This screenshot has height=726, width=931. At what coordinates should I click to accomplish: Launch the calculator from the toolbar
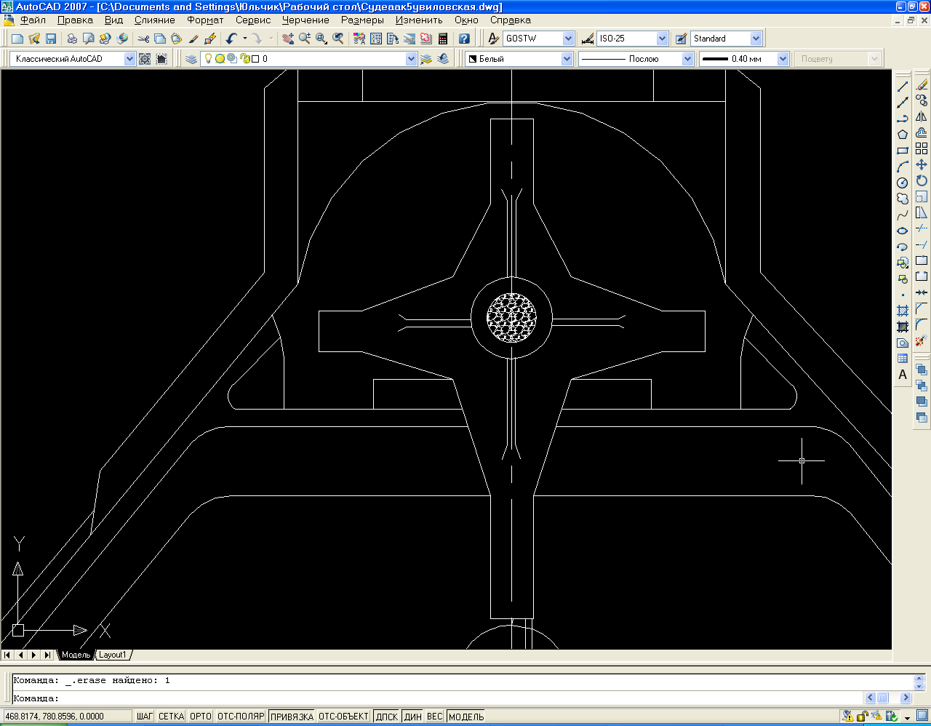[443, 39]
